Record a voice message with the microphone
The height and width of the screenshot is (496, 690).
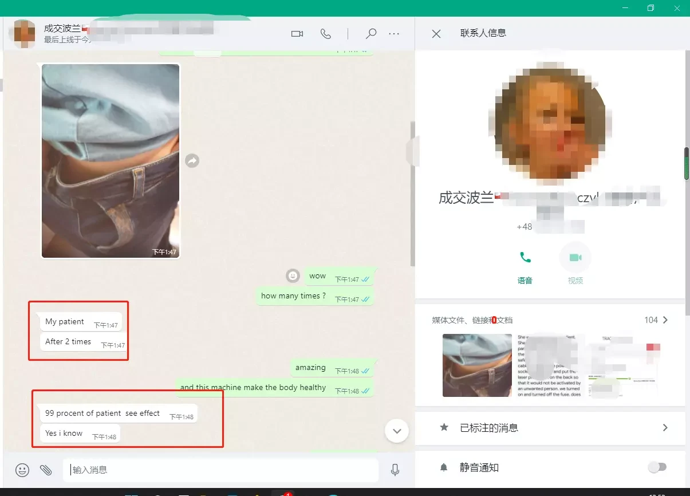pyautogui.click(x=395, y=470)
